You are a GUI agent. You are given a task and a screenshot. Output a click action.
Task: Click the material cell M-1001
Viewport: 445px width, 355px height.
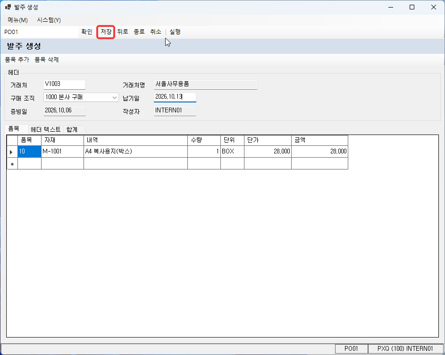[62, 152]
